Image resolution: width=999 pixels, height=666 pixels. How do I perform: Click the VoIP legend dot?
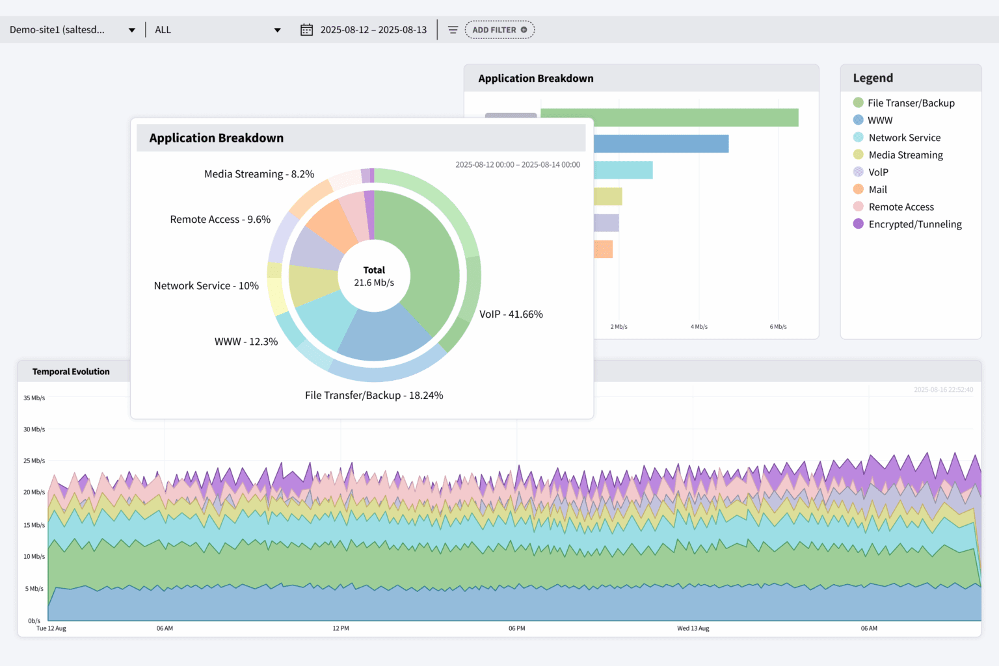tap(858, 172)
